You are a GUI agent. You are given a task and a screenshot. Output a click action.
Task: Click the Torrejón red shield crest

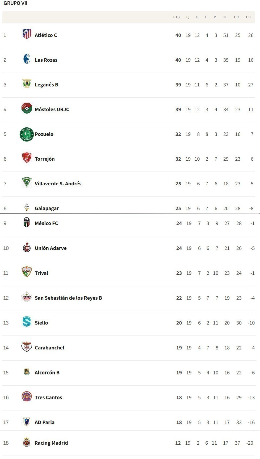pos(27,158)
